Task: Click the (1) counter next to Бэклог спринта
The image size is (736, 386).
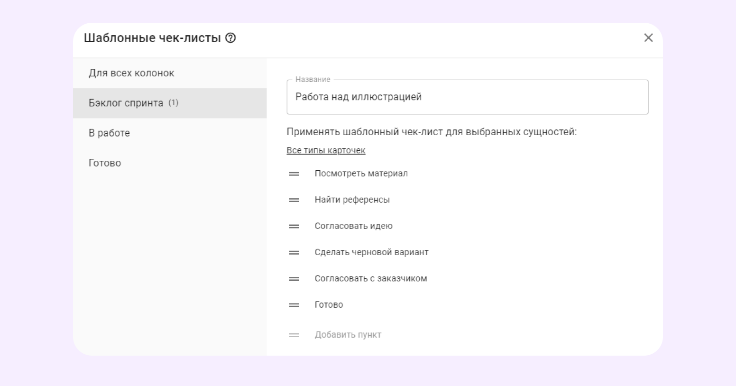Action: tap(174, 103)
